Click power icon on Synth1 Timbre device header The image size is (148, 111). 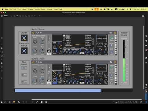[x=33, y=33]
